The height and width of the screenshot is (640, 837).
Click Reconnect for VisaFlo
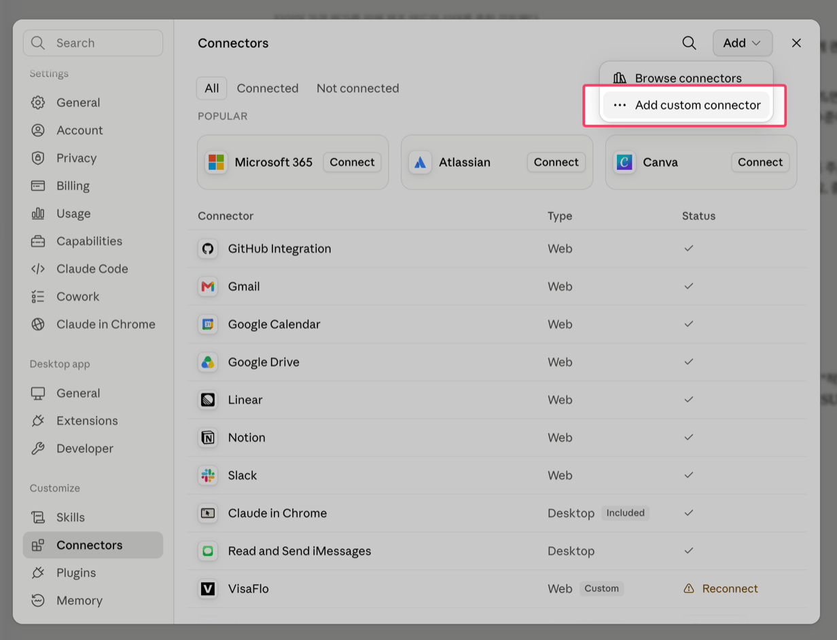click(x=730, y=588)
